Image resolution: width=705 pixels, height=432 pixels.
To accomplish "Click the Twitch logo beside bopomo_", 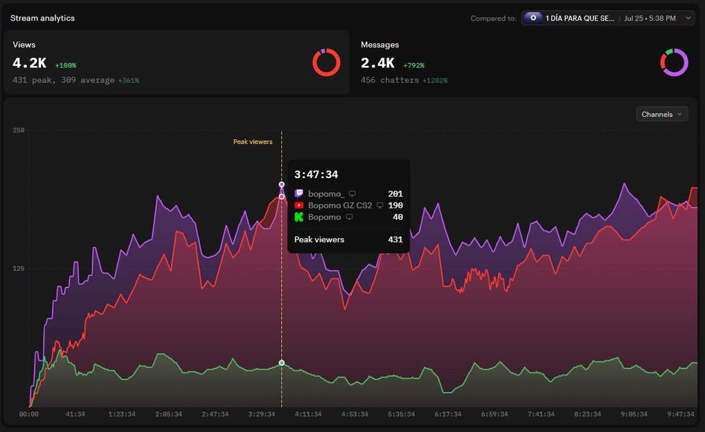I will (299, 193).
